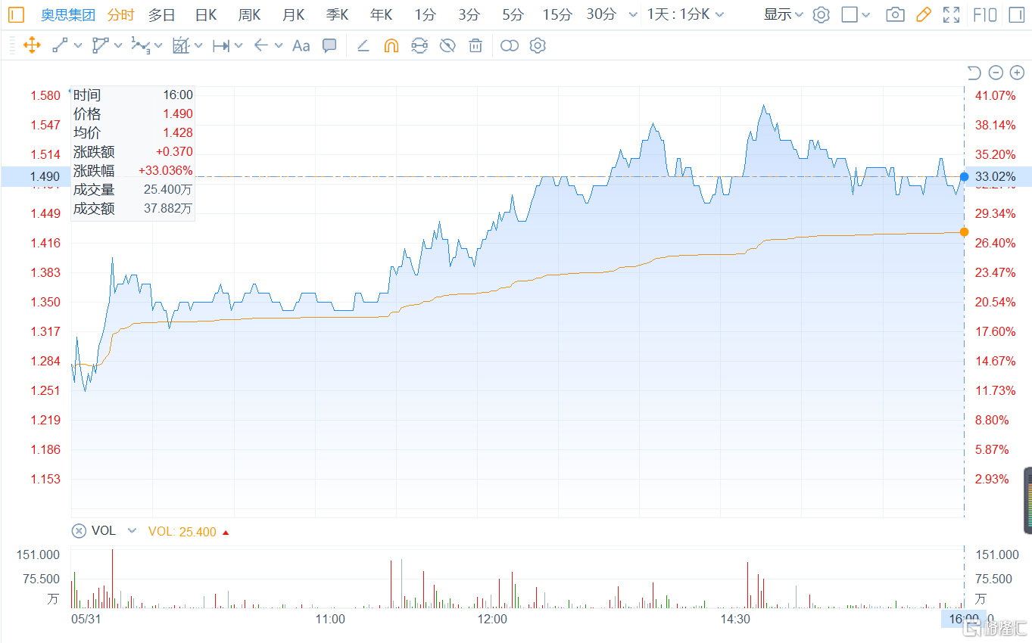
Task: Open the 显示 display dropdown
Action: pyautogui.click(x=783, y=14)
